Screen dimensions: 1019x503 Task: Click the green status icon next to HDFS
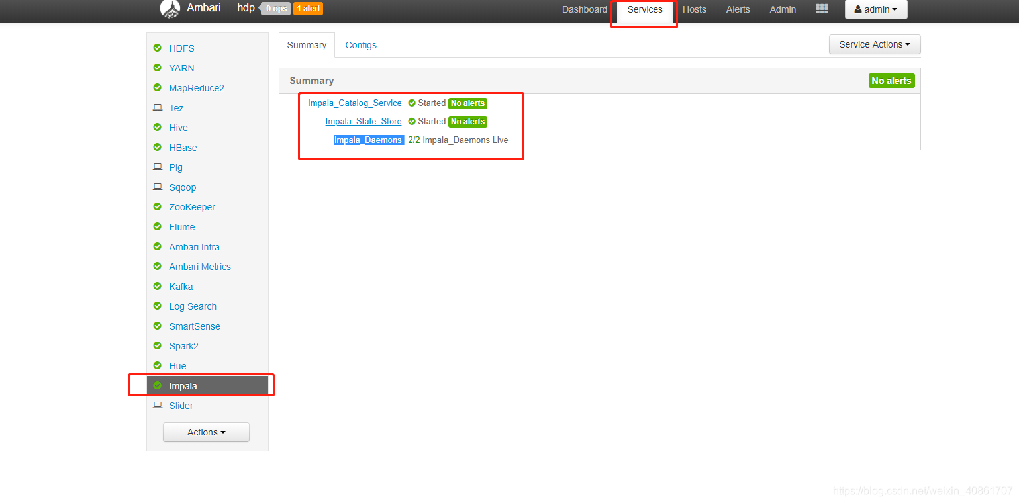click(158, 48)
